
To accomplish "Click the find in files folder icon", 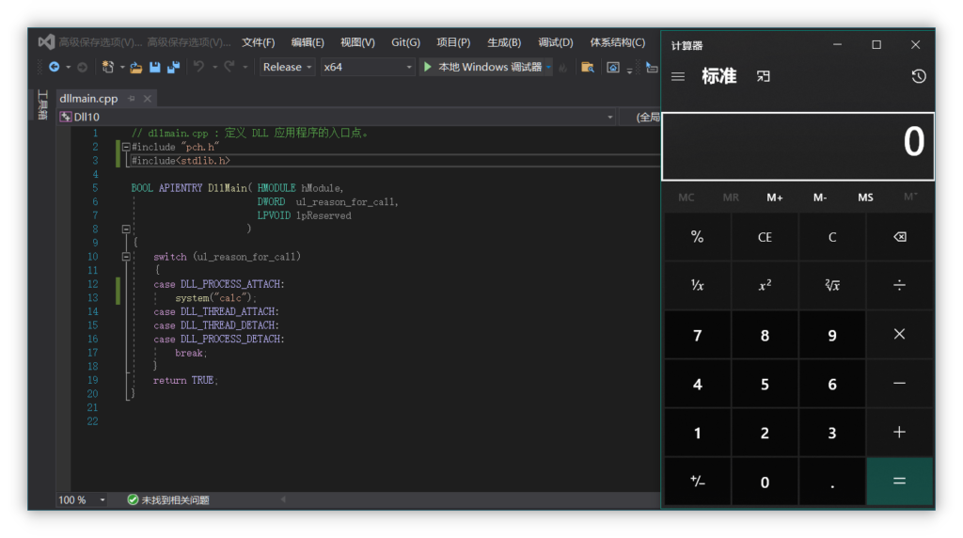I will coord(587,67).
